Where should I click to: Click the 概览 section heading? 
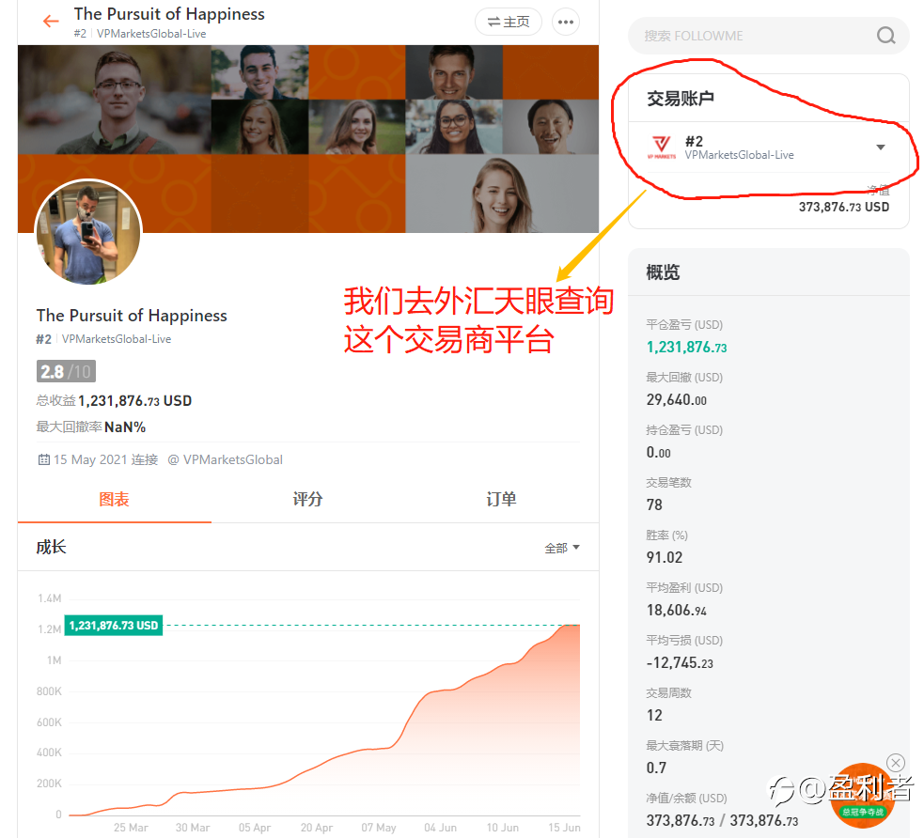(663, 272)
